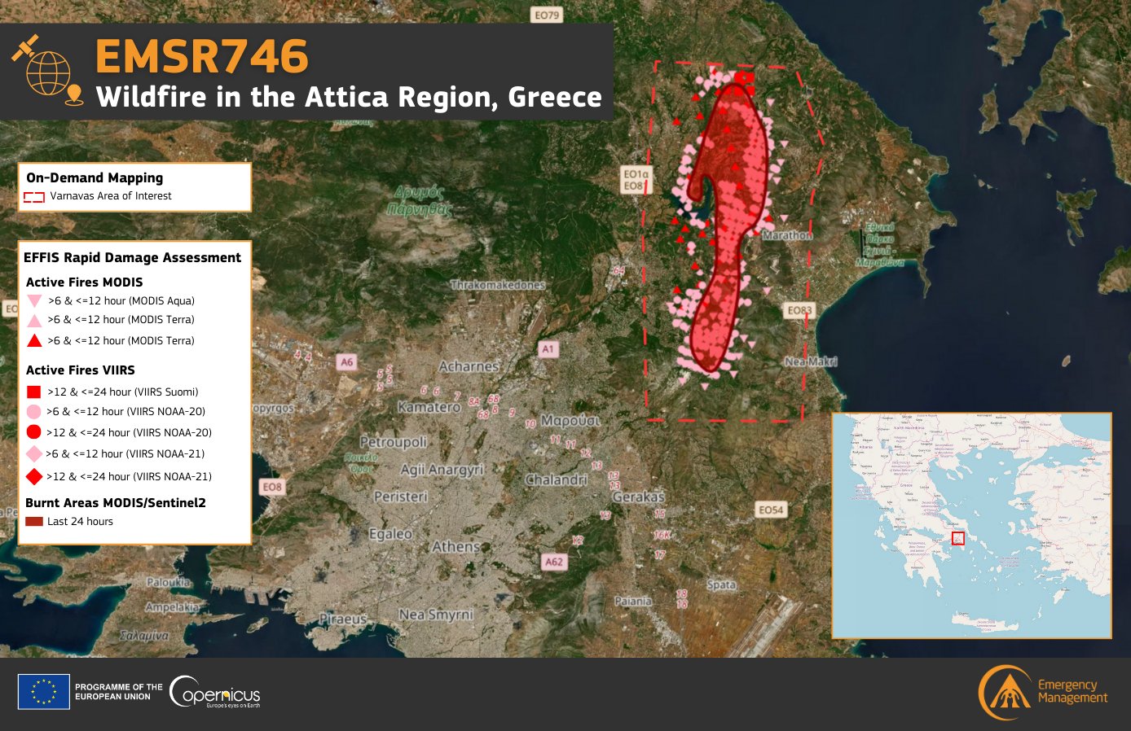Enable the red MODIS Terra triangle layer

(x=33, y=340)
